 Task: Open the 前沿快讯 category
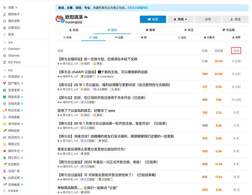pyautogui.click(x=14, y=137)
